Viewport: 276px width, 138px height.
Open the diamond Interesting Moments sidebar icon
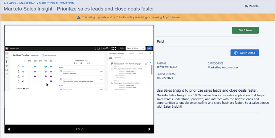7,58
